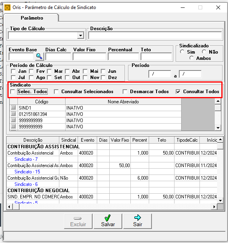Click horizontal scrollbar right arrow
Image resolution: width=228 pixels, height=243 pixels.
pos(214,207)
